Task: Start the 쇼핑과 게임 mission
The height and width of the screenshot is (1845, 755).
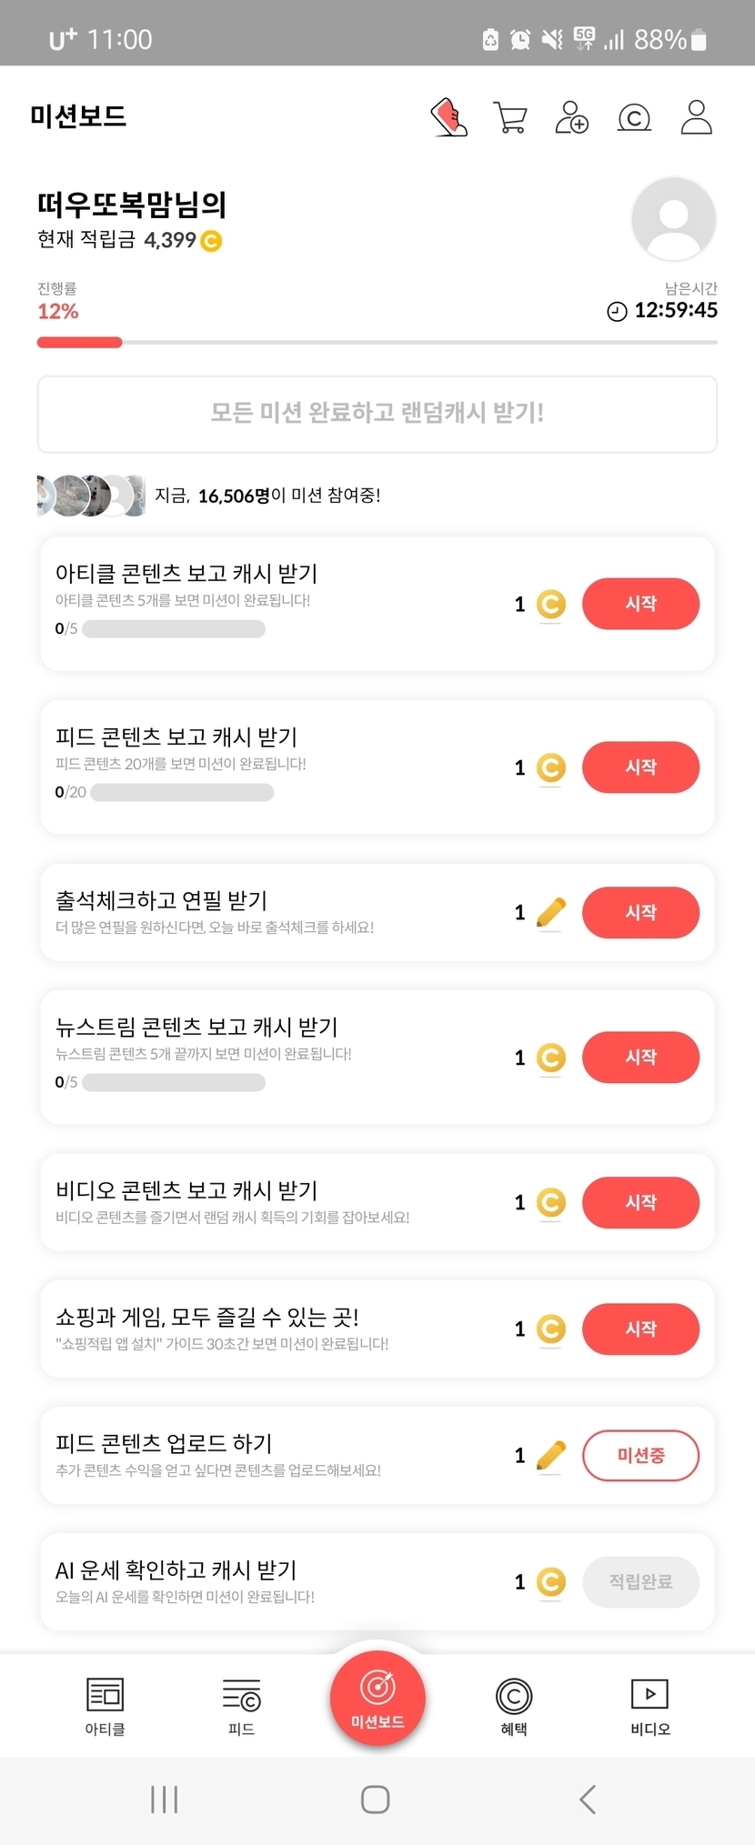Action: pos(640,1329)
